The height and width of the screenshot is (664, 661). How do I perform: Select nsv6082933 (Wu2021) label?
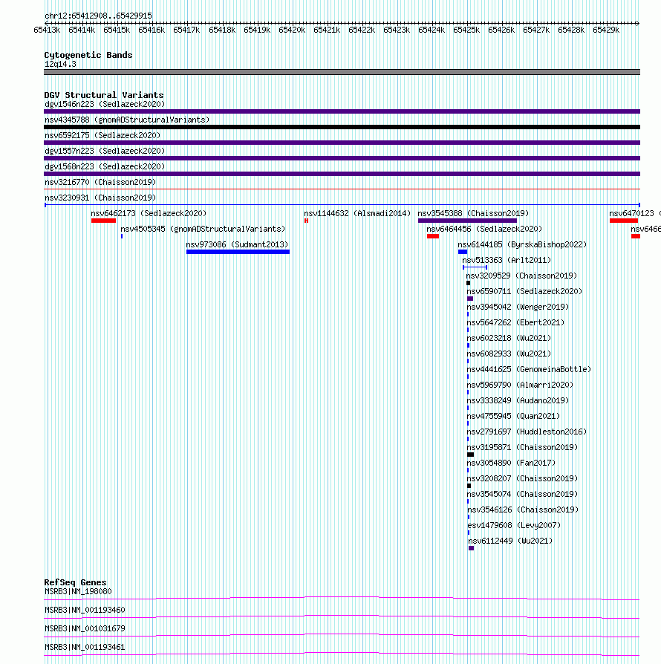(509, 354)
